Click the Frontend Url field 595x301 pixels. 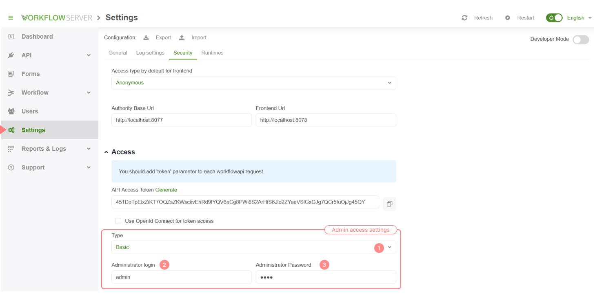[326, 120]
